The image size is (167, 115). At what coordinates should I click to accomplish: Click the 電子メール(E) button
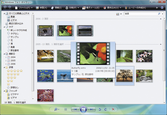[91, 8]
